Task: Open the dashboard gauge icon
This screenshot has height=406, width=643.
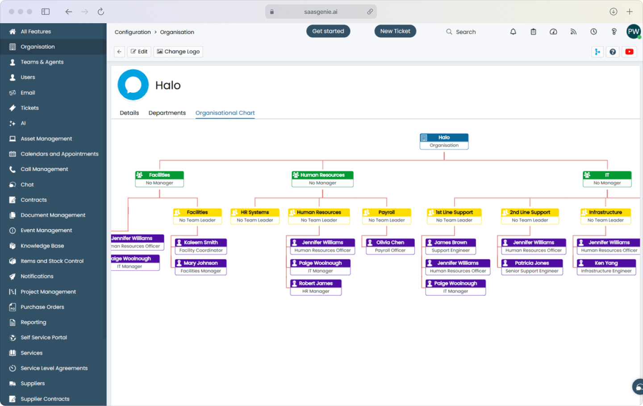Action: point(553,32)
